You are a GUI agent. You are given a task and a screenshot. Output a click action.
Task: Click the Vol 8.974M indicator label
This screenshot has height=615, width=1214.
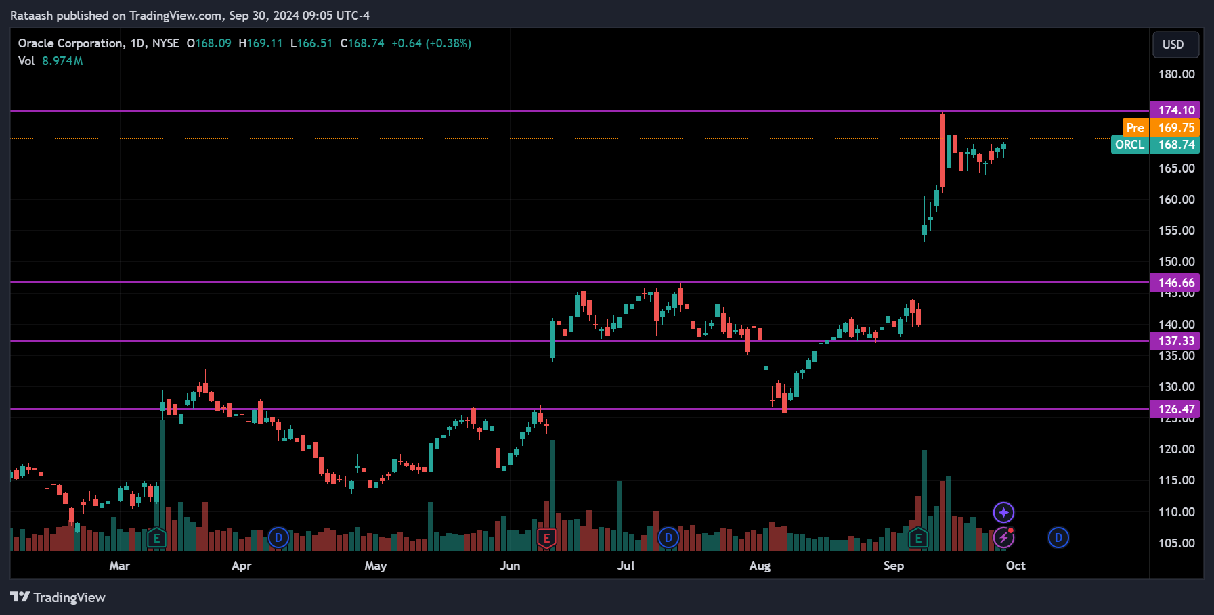tap(51, 61)
